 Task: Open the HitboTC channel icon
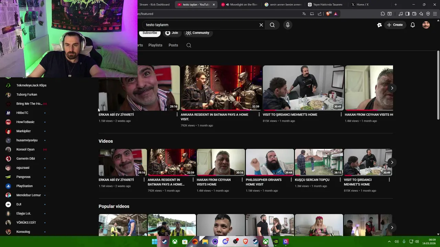[8, 113]
